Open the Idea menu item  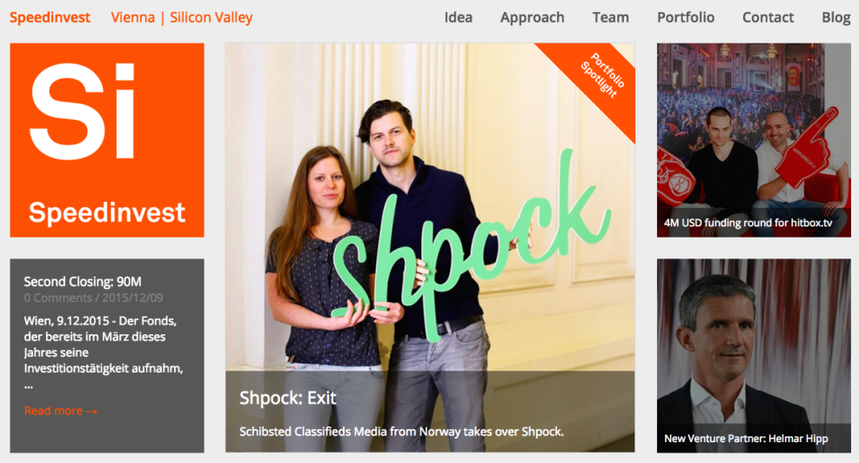pyautogui.click(x=458, y=17)
